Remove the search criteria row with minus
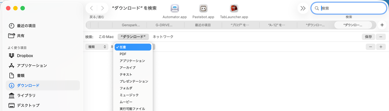The image size is (389, 111). click(370, 47)
